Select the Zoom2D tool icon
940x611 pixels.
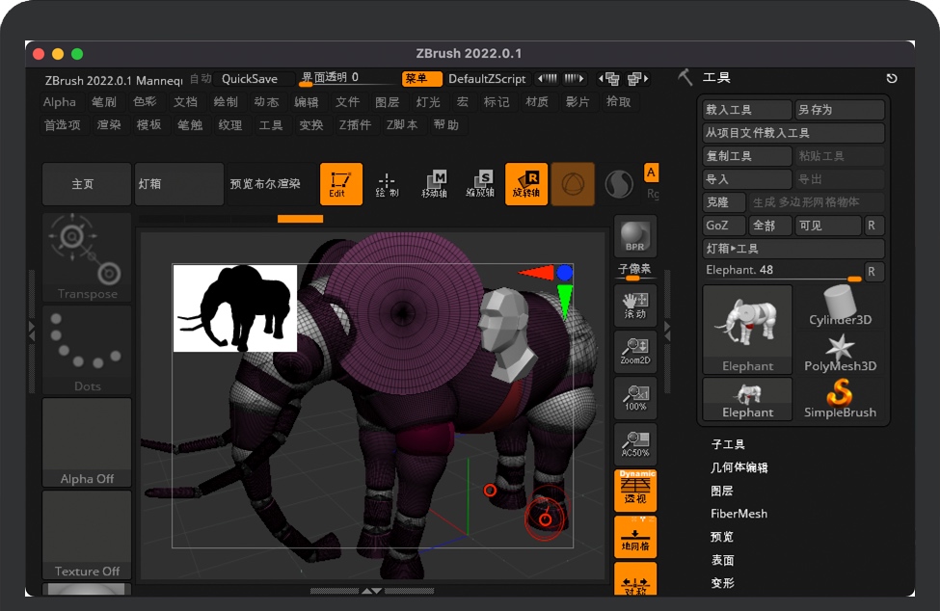[635, 352]
